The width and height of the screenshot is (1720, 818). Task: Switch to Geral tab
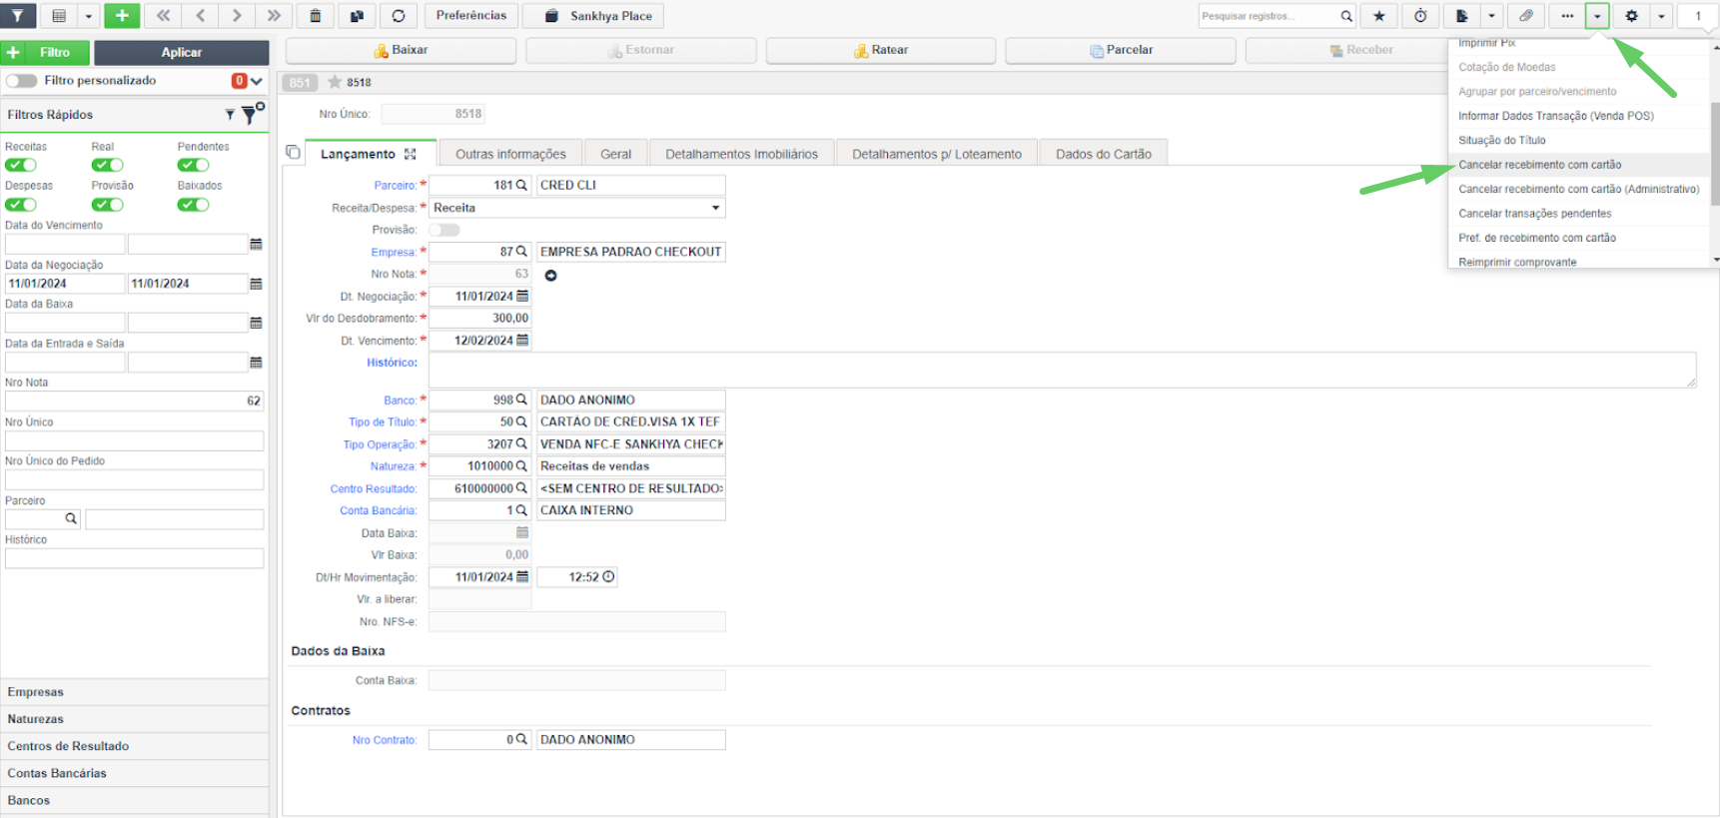pos(616,154)
